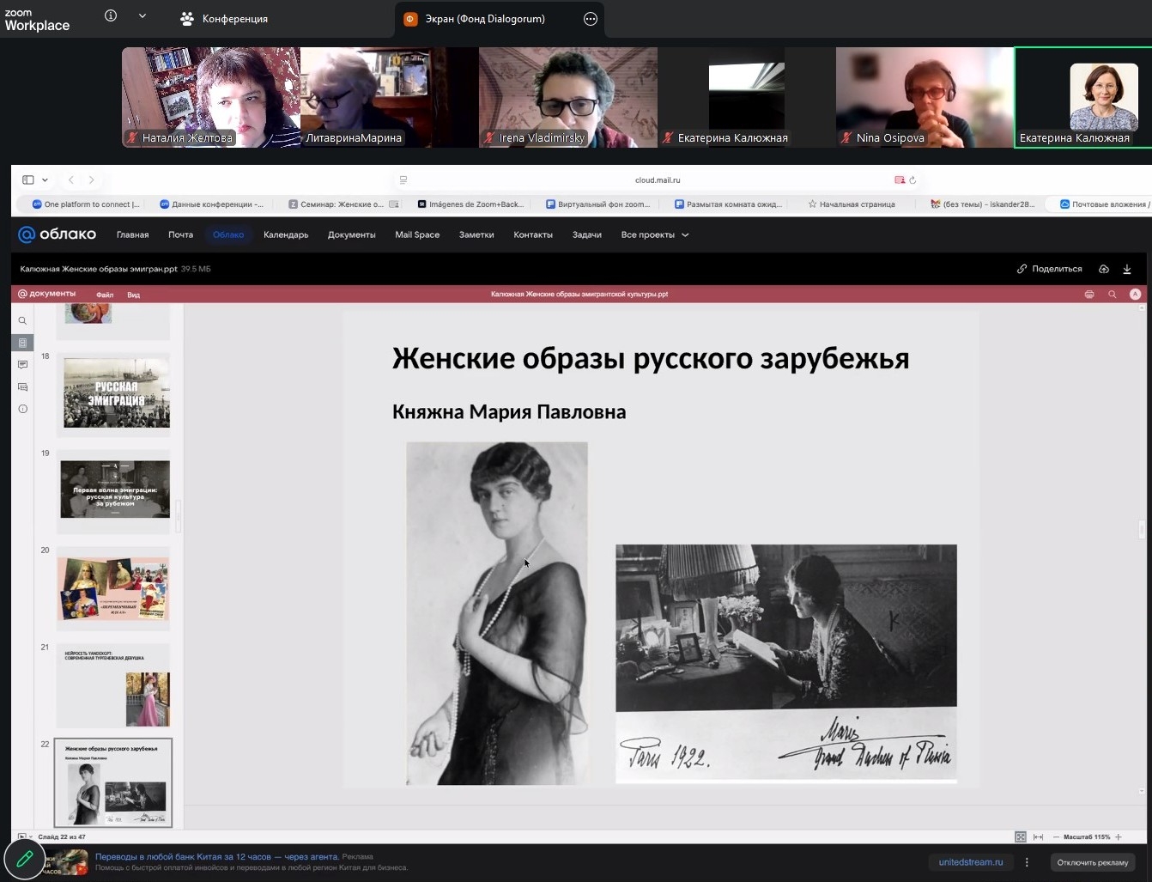Switch to the Конференция tab
The width and height of the screenshot is (1152, 882).
(x=224, y=19)
